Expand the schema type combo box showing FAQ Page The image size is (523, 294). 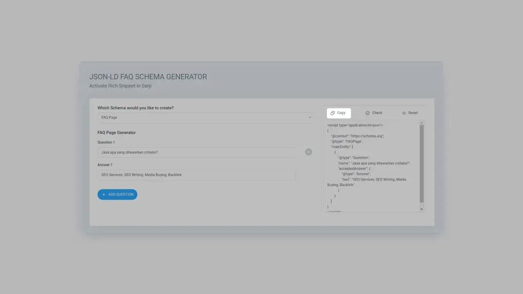pyautogui.click(x=204, y=117)
